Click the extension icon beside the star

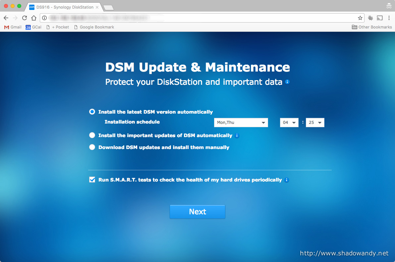coord(370,18)
